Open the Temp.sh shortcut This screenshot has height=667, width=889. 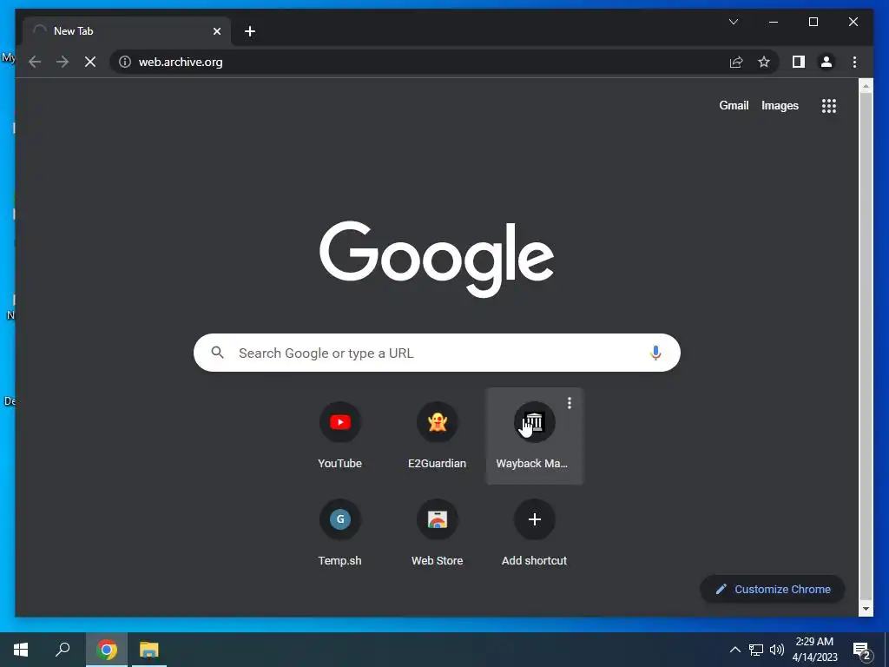click(339, 533)
